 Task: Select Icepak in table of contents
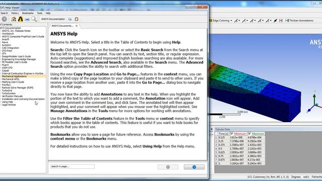point(6,70)
